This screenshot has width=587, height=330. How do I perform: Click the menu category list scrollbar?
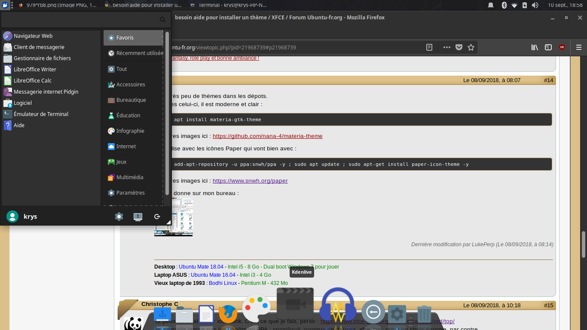[x=167, y=113]
